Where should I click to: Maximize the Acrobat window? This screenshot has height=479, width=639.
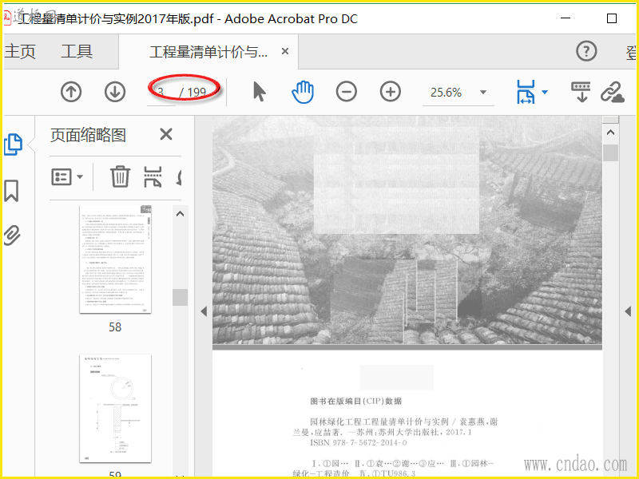pos(612,18)
